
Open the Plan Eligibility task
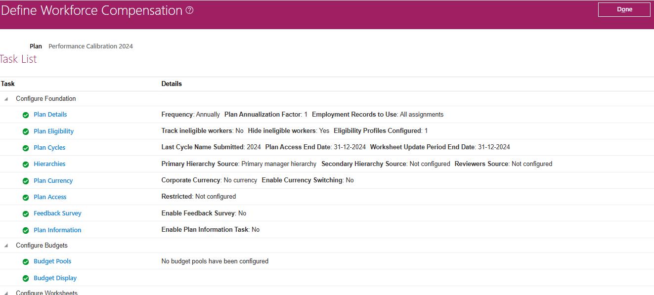coord(53,131)
